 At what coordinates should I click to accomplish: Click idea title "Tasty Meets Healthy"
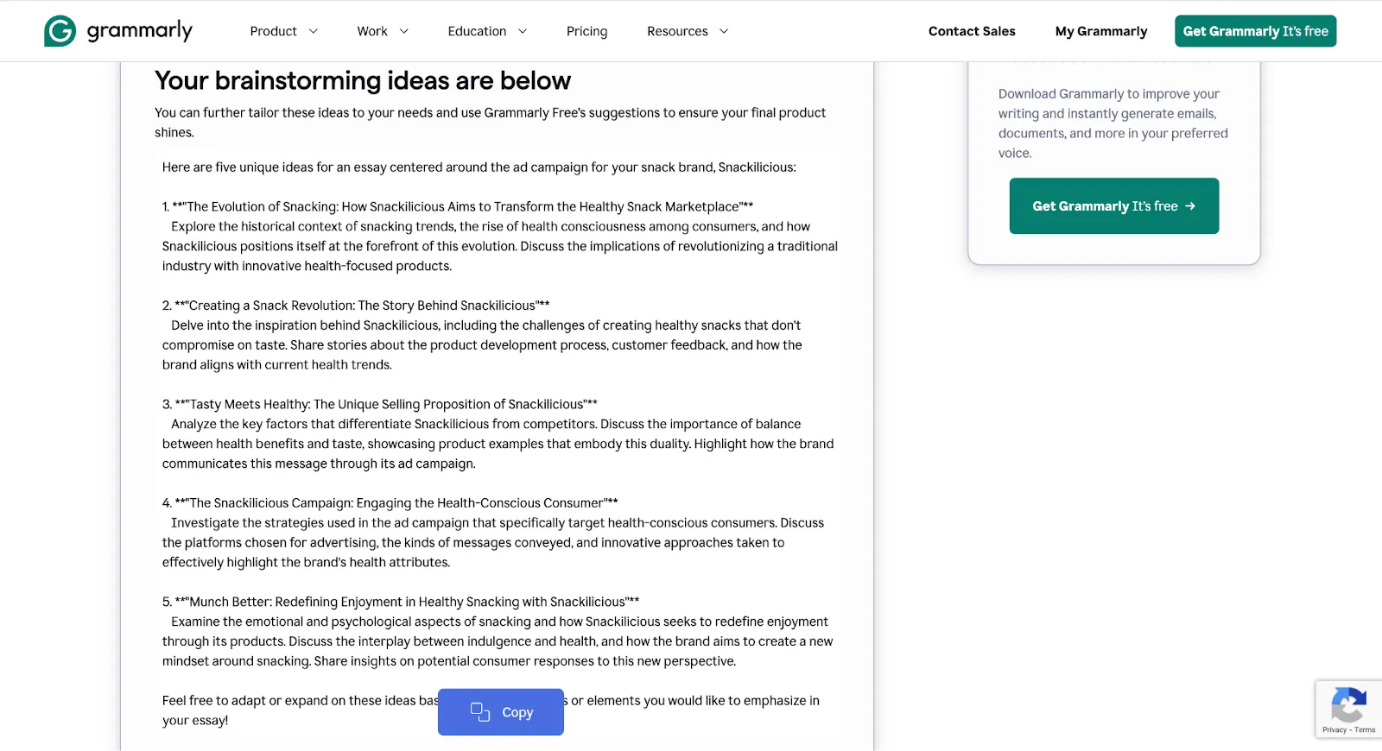click(250, 404)
